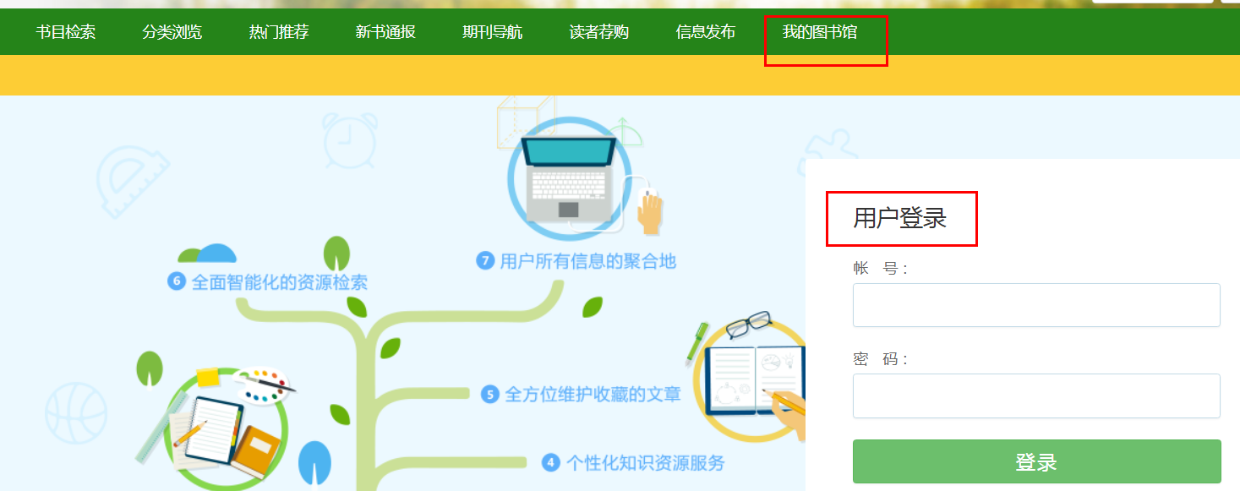The height and width of the screenshot is (491, 1240).
Task: Open the 分类浏览 navigation item
Action: [x=172, y=32]
